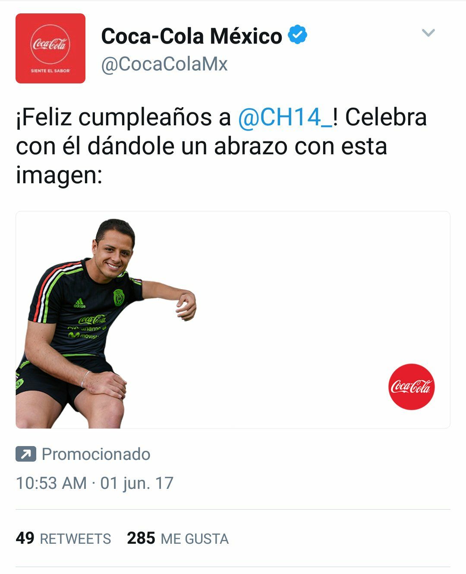Open the @CH14_ mention link
The width and height of the screenshot is (466, 574).
(x=285, y=117)
